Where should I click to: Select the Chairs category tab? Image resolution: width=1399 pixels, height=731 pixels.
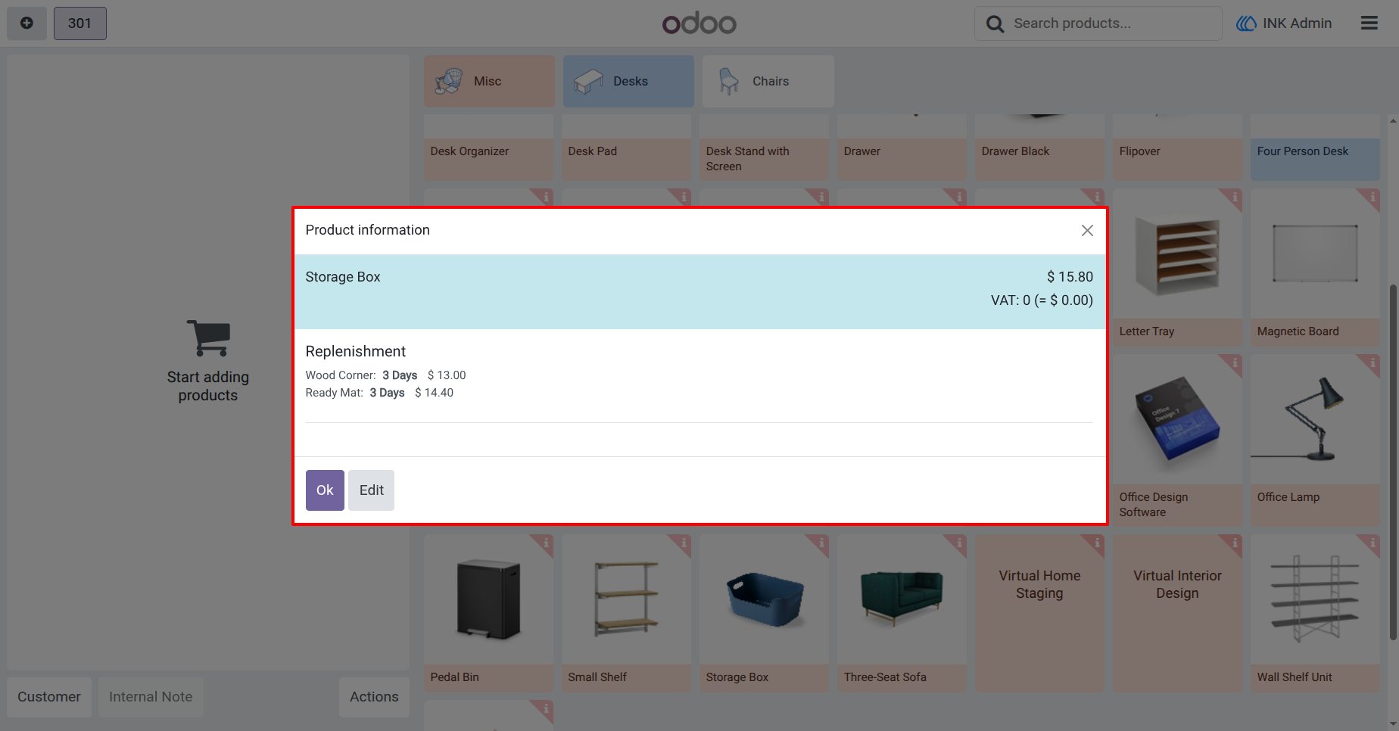pos(768,81)
